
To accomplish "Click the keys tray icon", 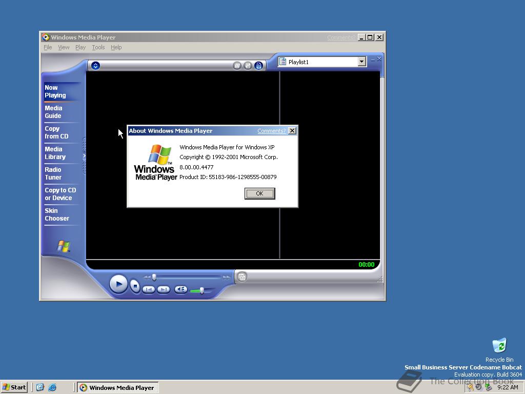I will pos(471,388).
